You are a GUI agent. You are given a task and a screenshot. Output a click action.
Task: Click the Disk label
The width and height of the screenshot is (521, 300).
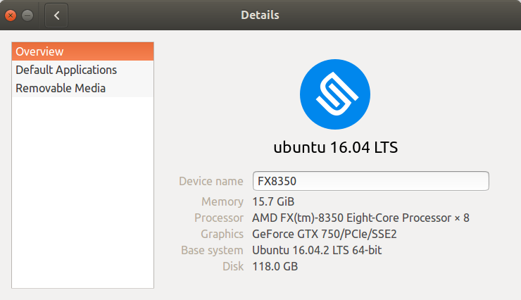coord(233,266)
